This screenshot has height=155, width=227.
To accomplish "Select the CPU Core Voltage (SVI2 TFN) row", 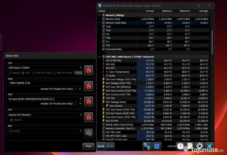I will 153,79.
